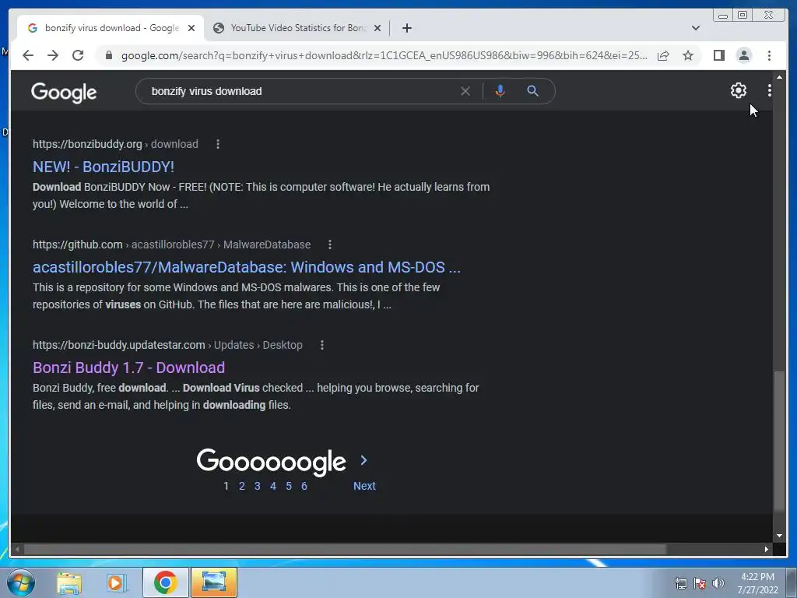
Task: Open Google page three-dot menu
Action: point(770,90)
